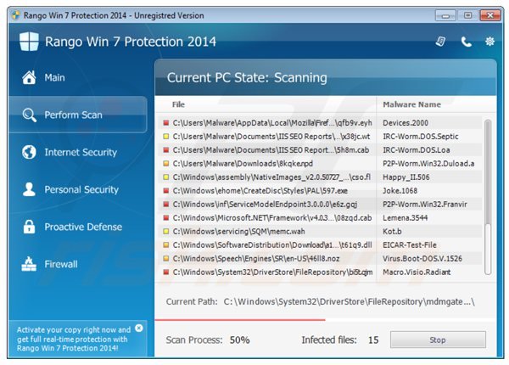Click the Scan Process 50% value

(x=239, y=340)
